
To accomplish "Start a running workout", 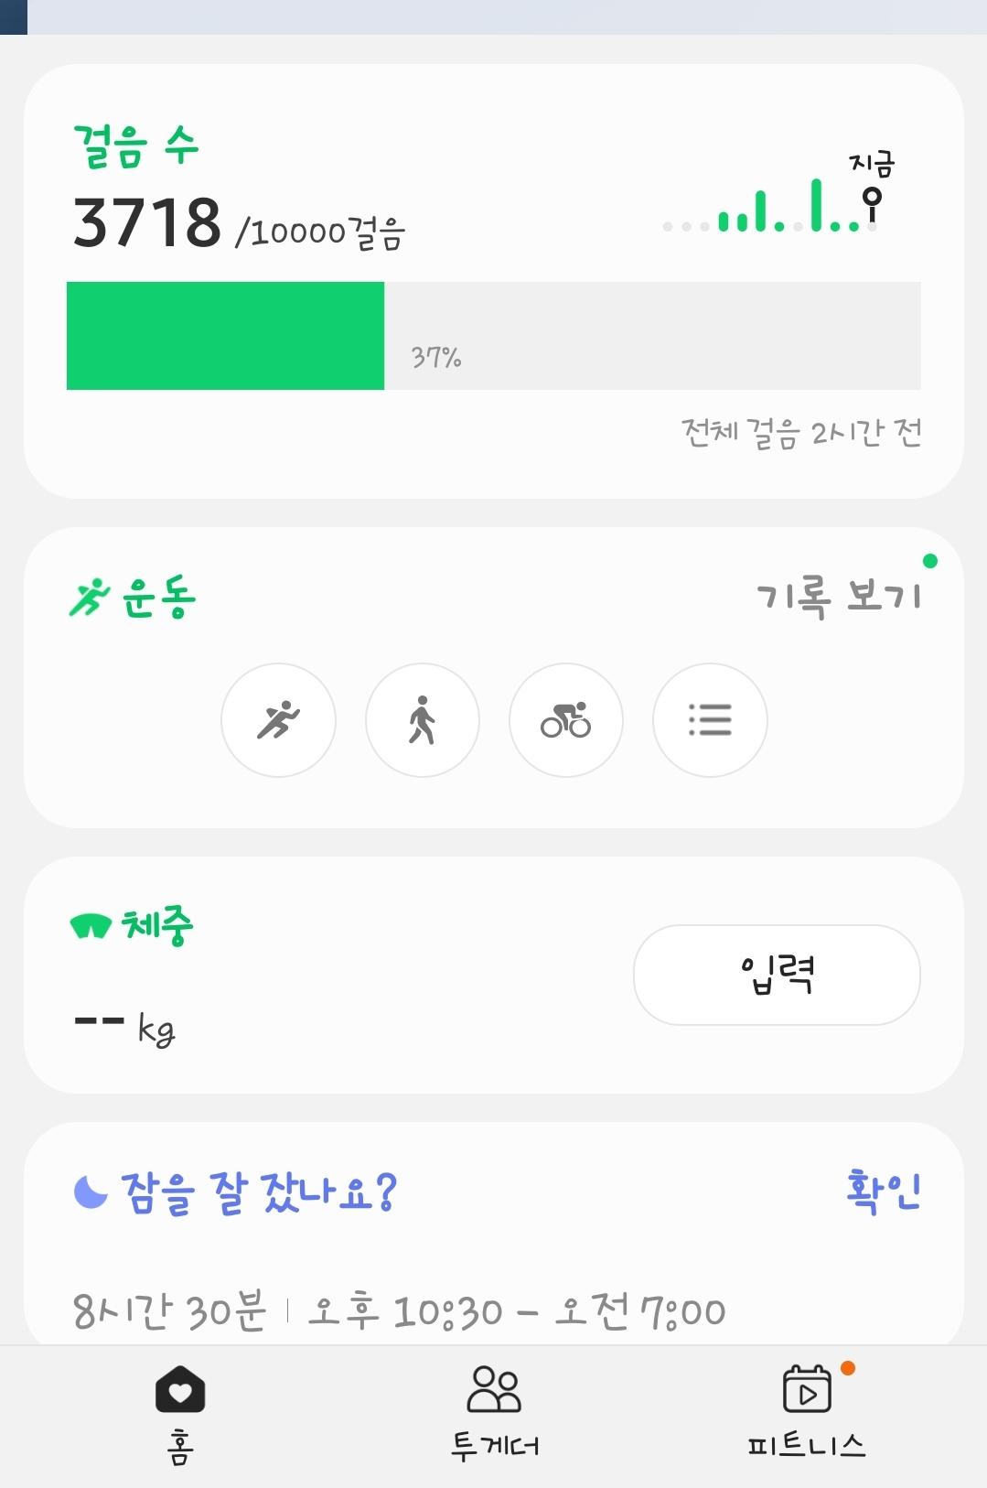I will (x=278, y=720).
